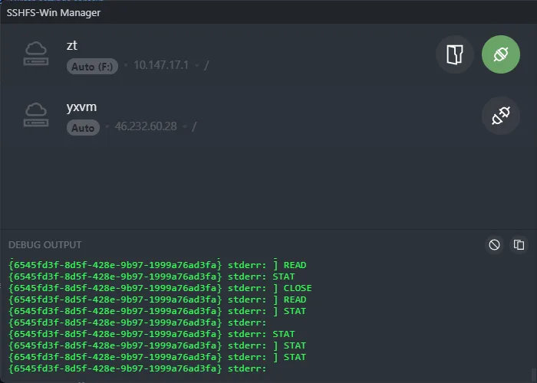Click the remote path slash for yxvm

pyautogui.click(x=193, y=126)
